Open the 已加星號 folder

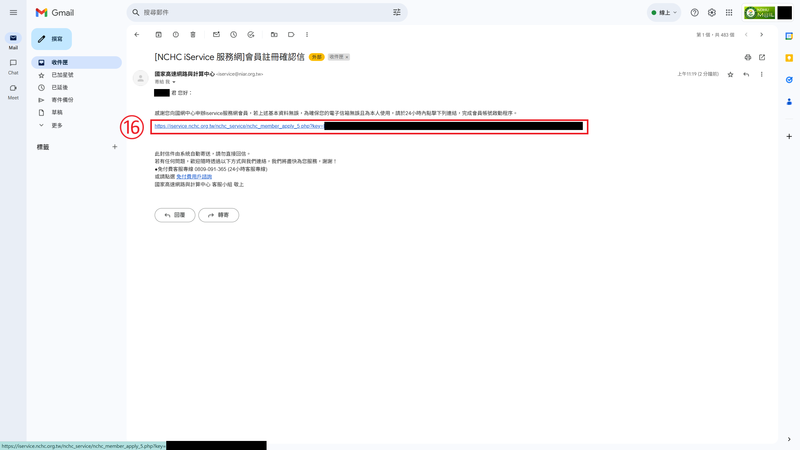click(x=62, y=75)
